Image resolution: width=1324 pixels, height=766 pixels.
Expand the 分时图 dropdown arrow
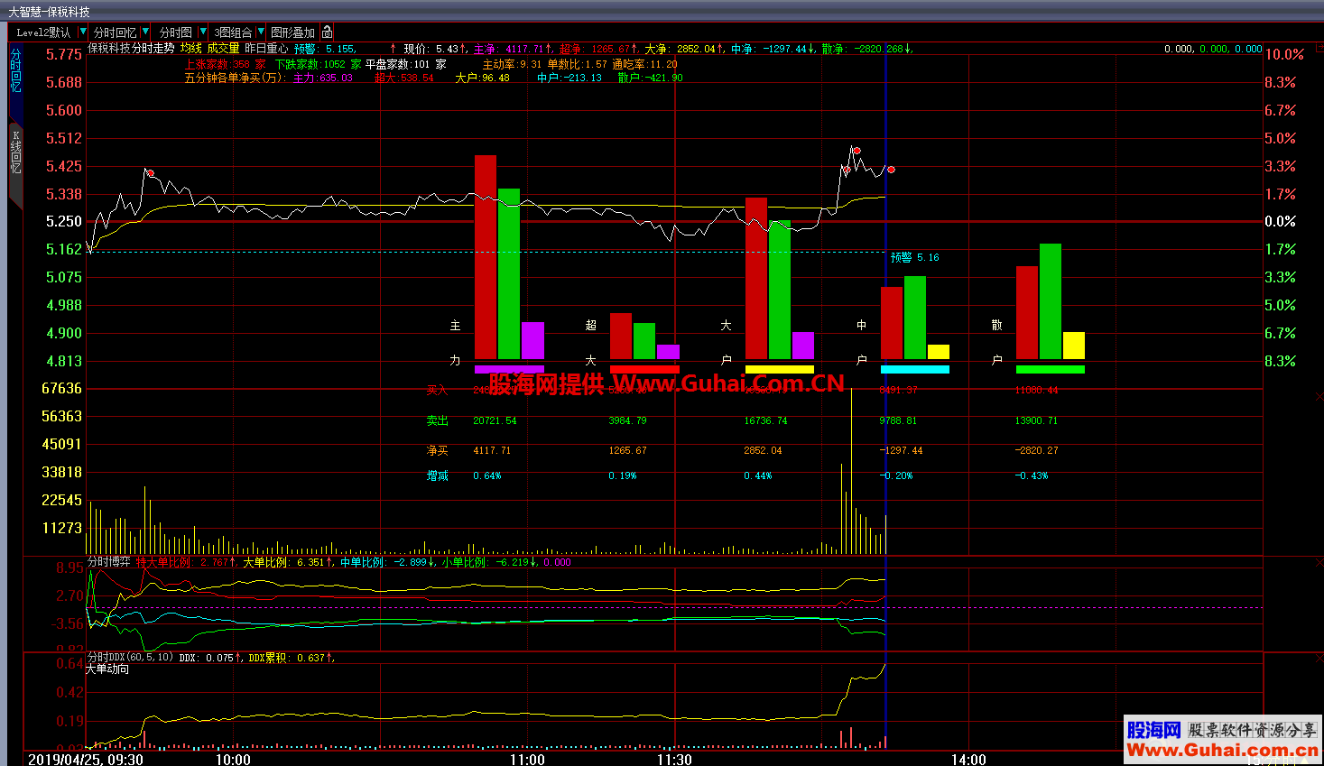(202, 32)
